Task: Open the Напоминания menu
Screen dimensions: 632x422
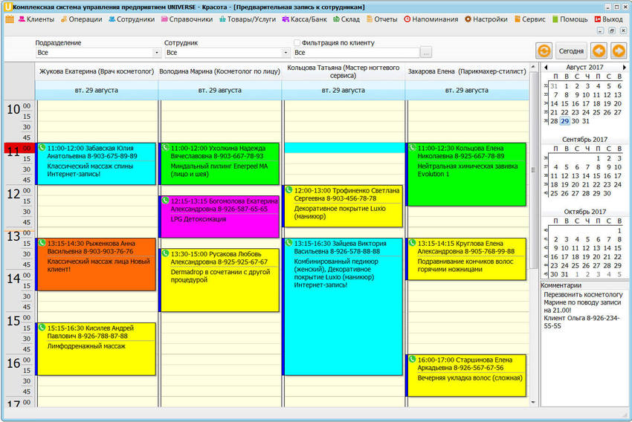Action: [431, 19]
